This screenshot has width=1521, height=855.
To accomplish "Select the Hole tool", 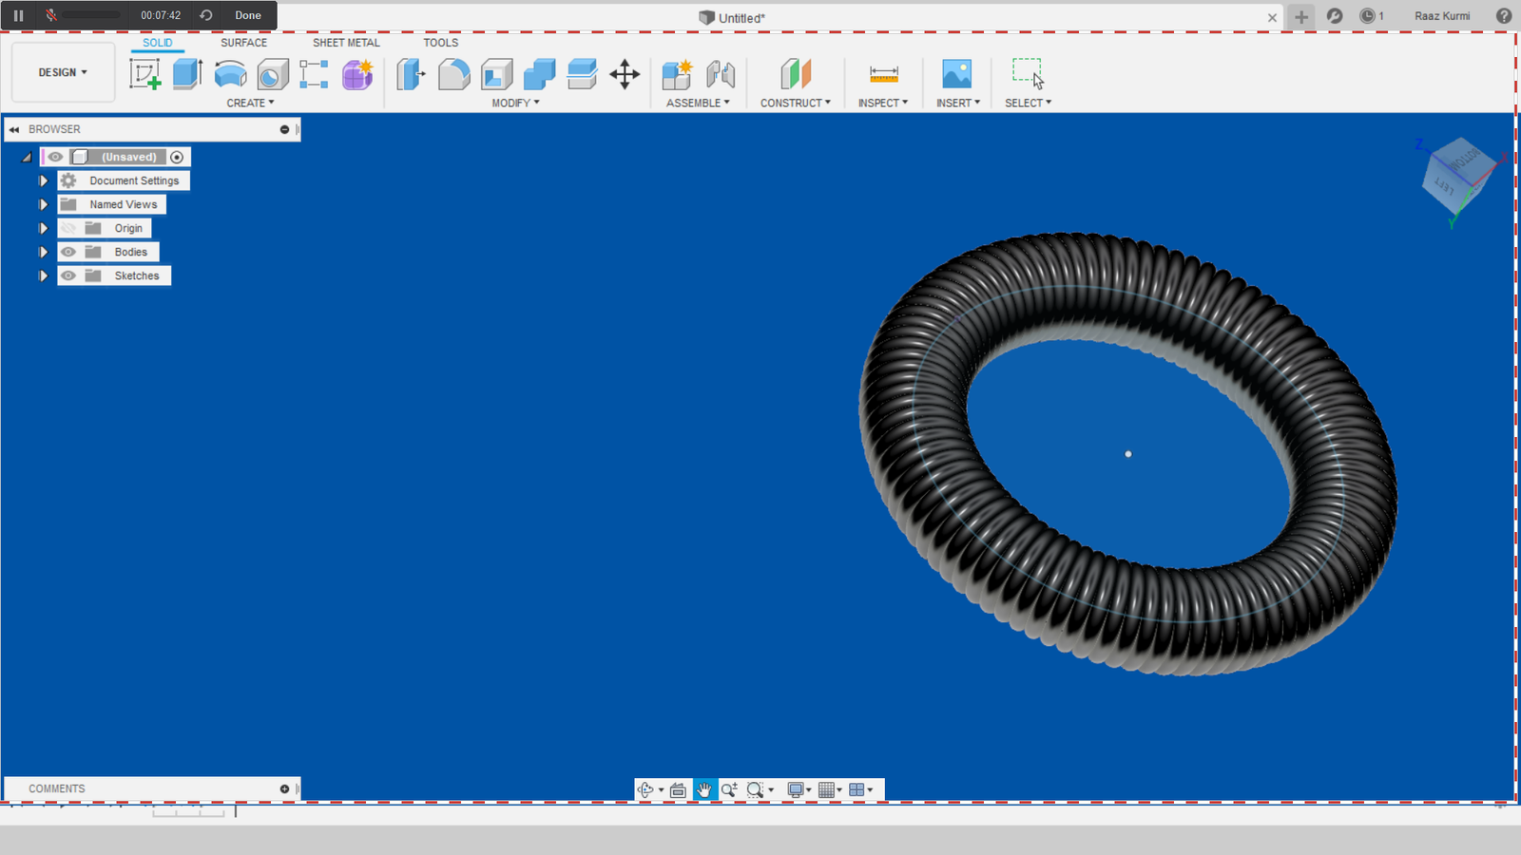I will [x=272, y=74].
